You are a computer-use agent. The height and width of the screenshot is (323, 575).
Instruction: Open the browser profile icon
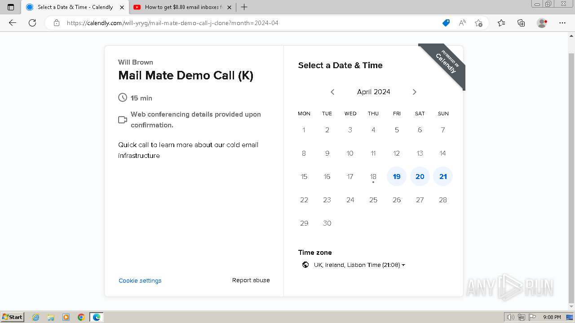542,23
